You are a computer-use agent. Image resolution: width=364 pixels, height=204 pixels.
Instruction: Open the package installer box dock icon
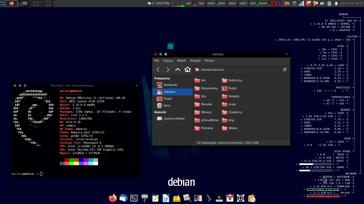pos(251,198)
